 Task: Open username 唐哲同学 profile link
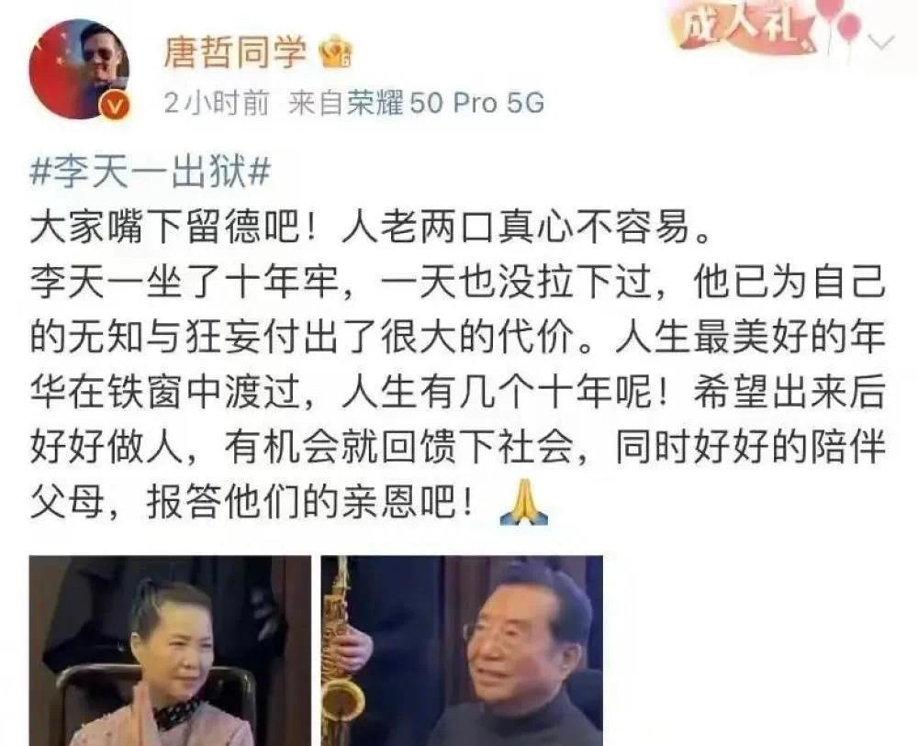235,50
